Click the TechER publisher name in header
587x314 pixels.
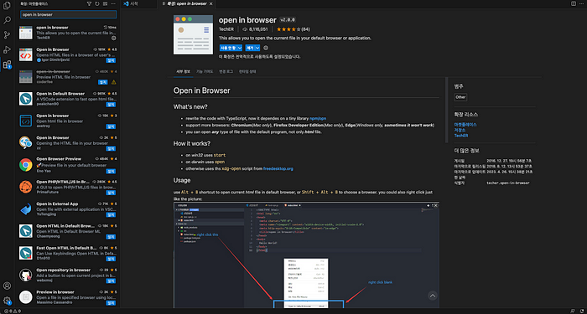(226, 29)
